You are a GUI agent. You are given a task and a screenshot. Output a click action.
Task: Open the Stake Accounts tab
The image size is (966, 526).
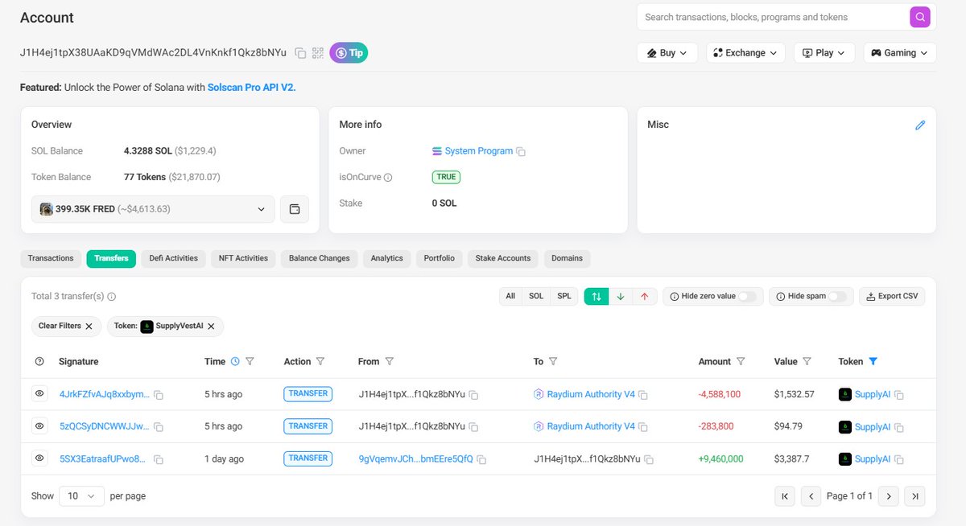tap(503, 258)
